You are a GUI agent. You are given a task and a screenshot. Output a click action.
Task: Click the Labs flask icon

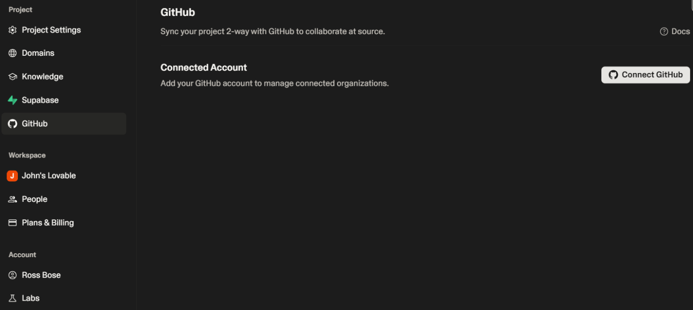tap(12, 298)
